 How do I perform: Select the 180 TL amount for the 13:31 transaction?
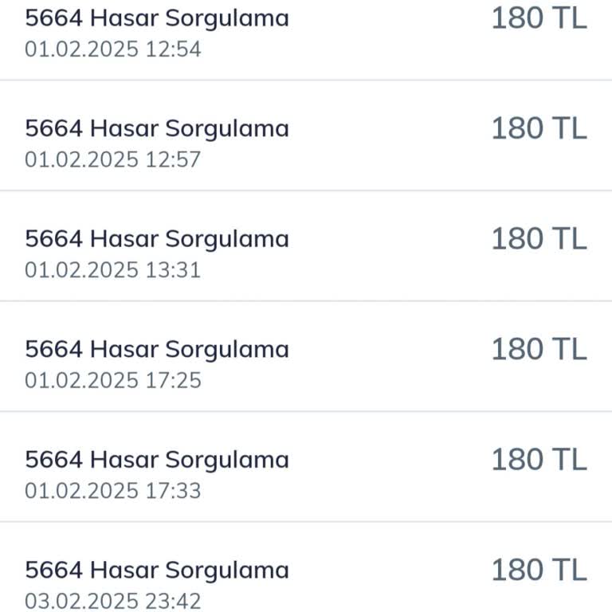[x=539, y=238]
